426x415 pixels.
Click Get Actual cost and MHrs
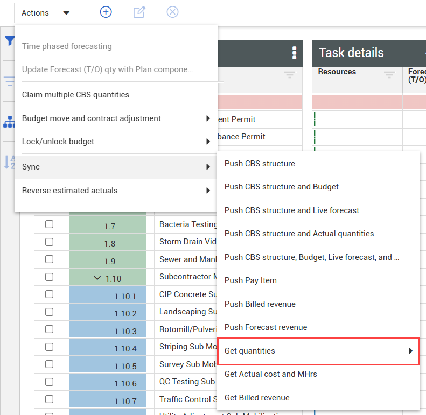click(270, 374)
